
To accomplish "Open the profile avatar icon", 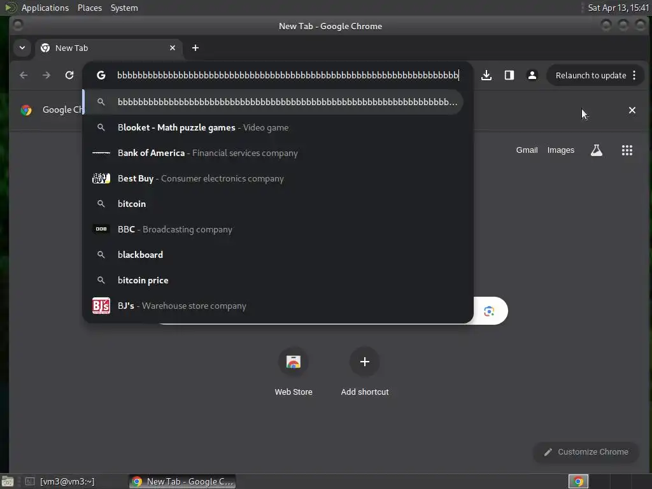I will [532, 75].
